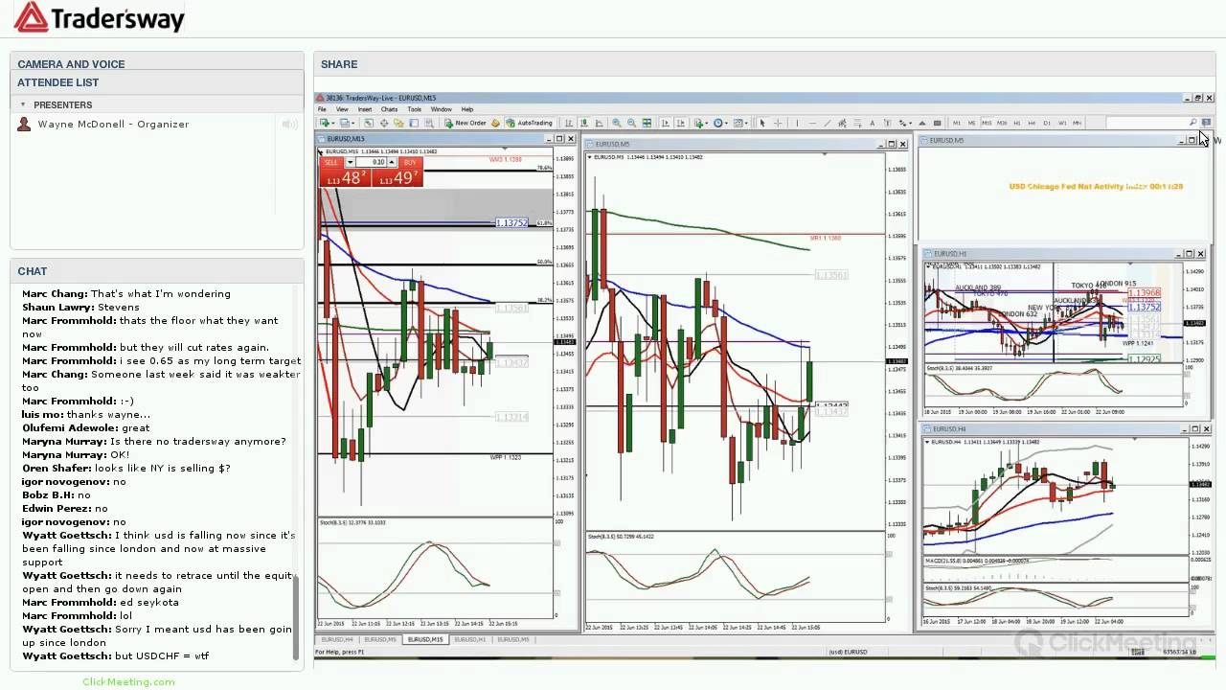Image resolution: width=1226 pixels, height=690 pixels.
Task: Switch chart to line chart
Action: [599, 123]
